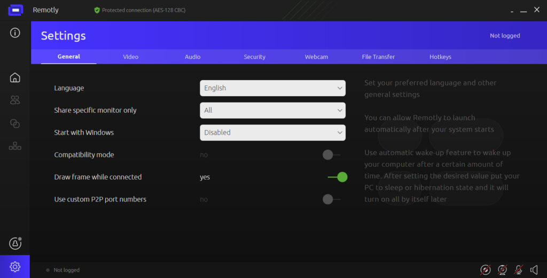
Task: Minimize the Remotly window
Action: point(523,12)
